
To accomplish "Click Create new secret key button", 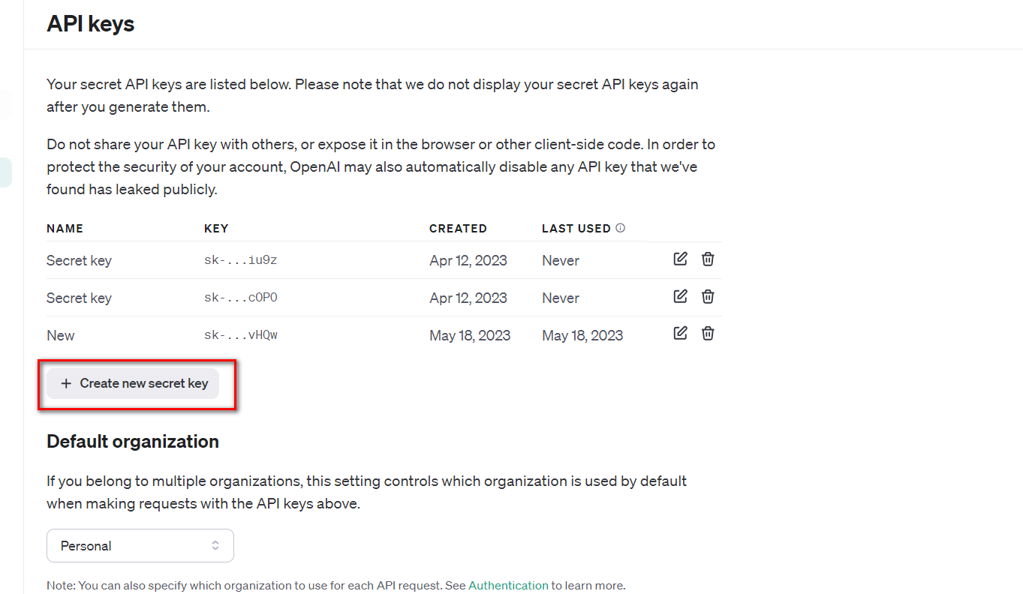I will point(133,383).
